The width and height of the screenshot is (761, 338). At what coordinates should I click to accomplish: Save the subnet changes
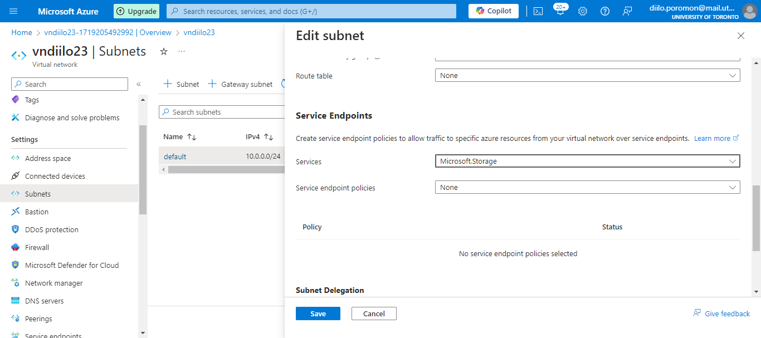pos(318,313)
